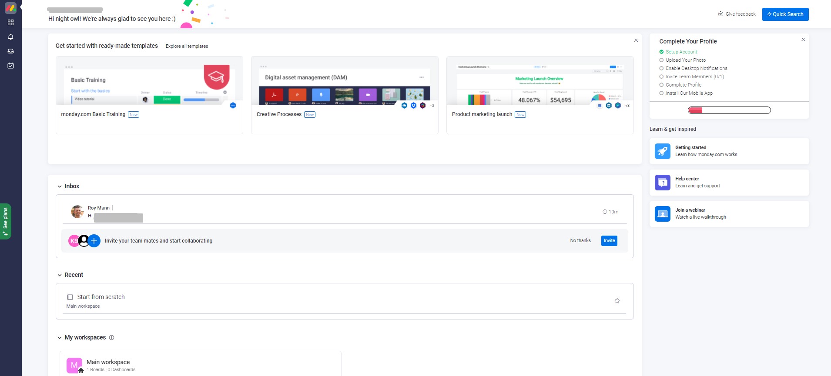Viewport: 831px width, 376px height.
Task: Favorite Start from scratch with the star
Action: click(617, 301)
